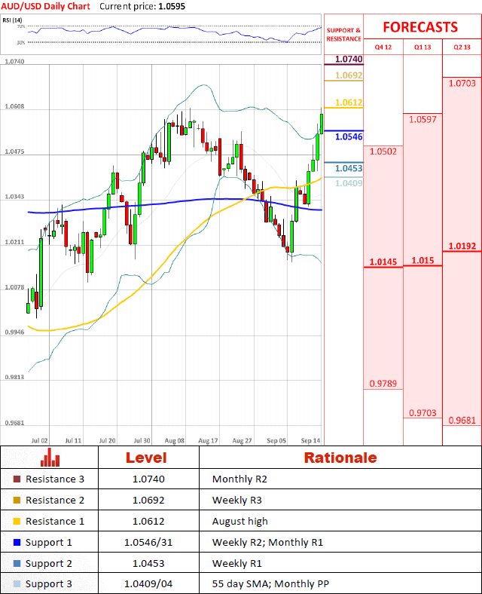The image size is (482, 594).
Task: Click the 1.0546 support level marker on chart
Action: tap(349, 137)
